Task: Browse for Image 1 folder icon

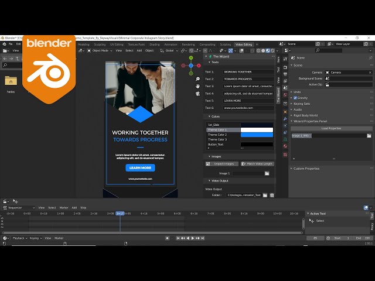Action: [267, 173]
